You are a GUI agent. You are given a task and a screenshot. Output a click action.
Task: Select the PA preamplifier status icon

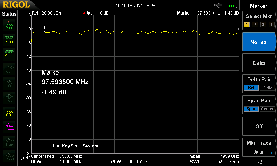(9, 98)
